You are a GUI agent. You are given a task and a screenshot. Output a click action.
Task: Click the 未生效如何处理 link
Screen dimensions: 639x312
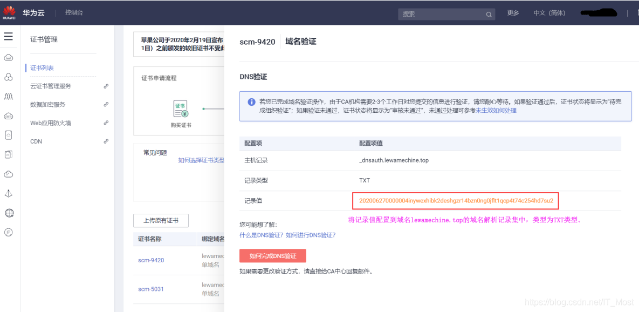point(496,110)
